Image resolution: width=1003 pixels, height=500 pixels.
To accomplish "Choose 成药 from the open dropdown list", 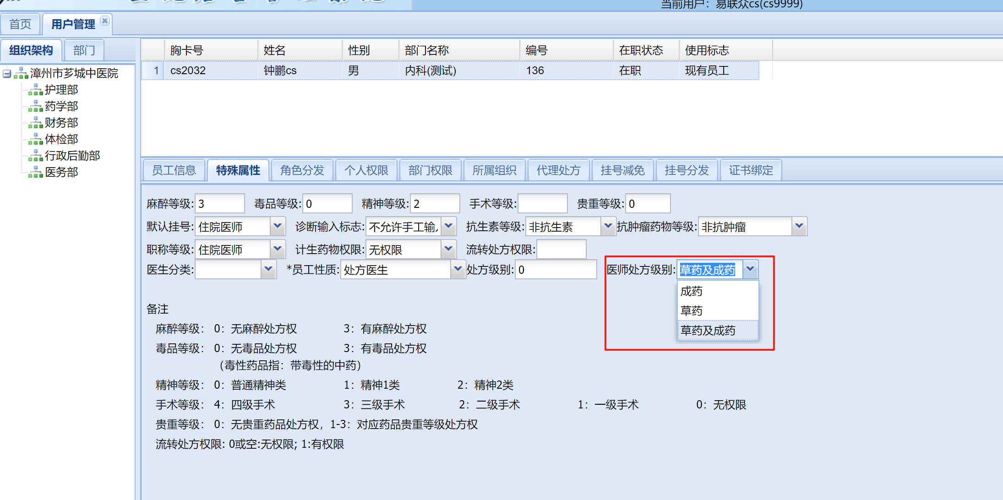I will 692,291.
